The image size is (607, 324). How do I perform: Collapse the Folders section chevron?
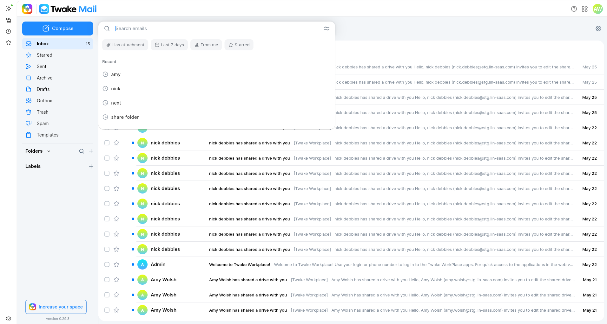49,151
